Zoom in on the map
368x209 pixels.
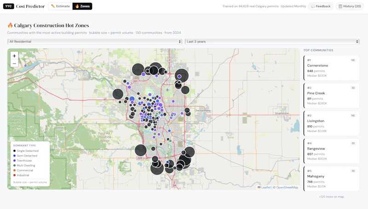[x=14, y=56]
